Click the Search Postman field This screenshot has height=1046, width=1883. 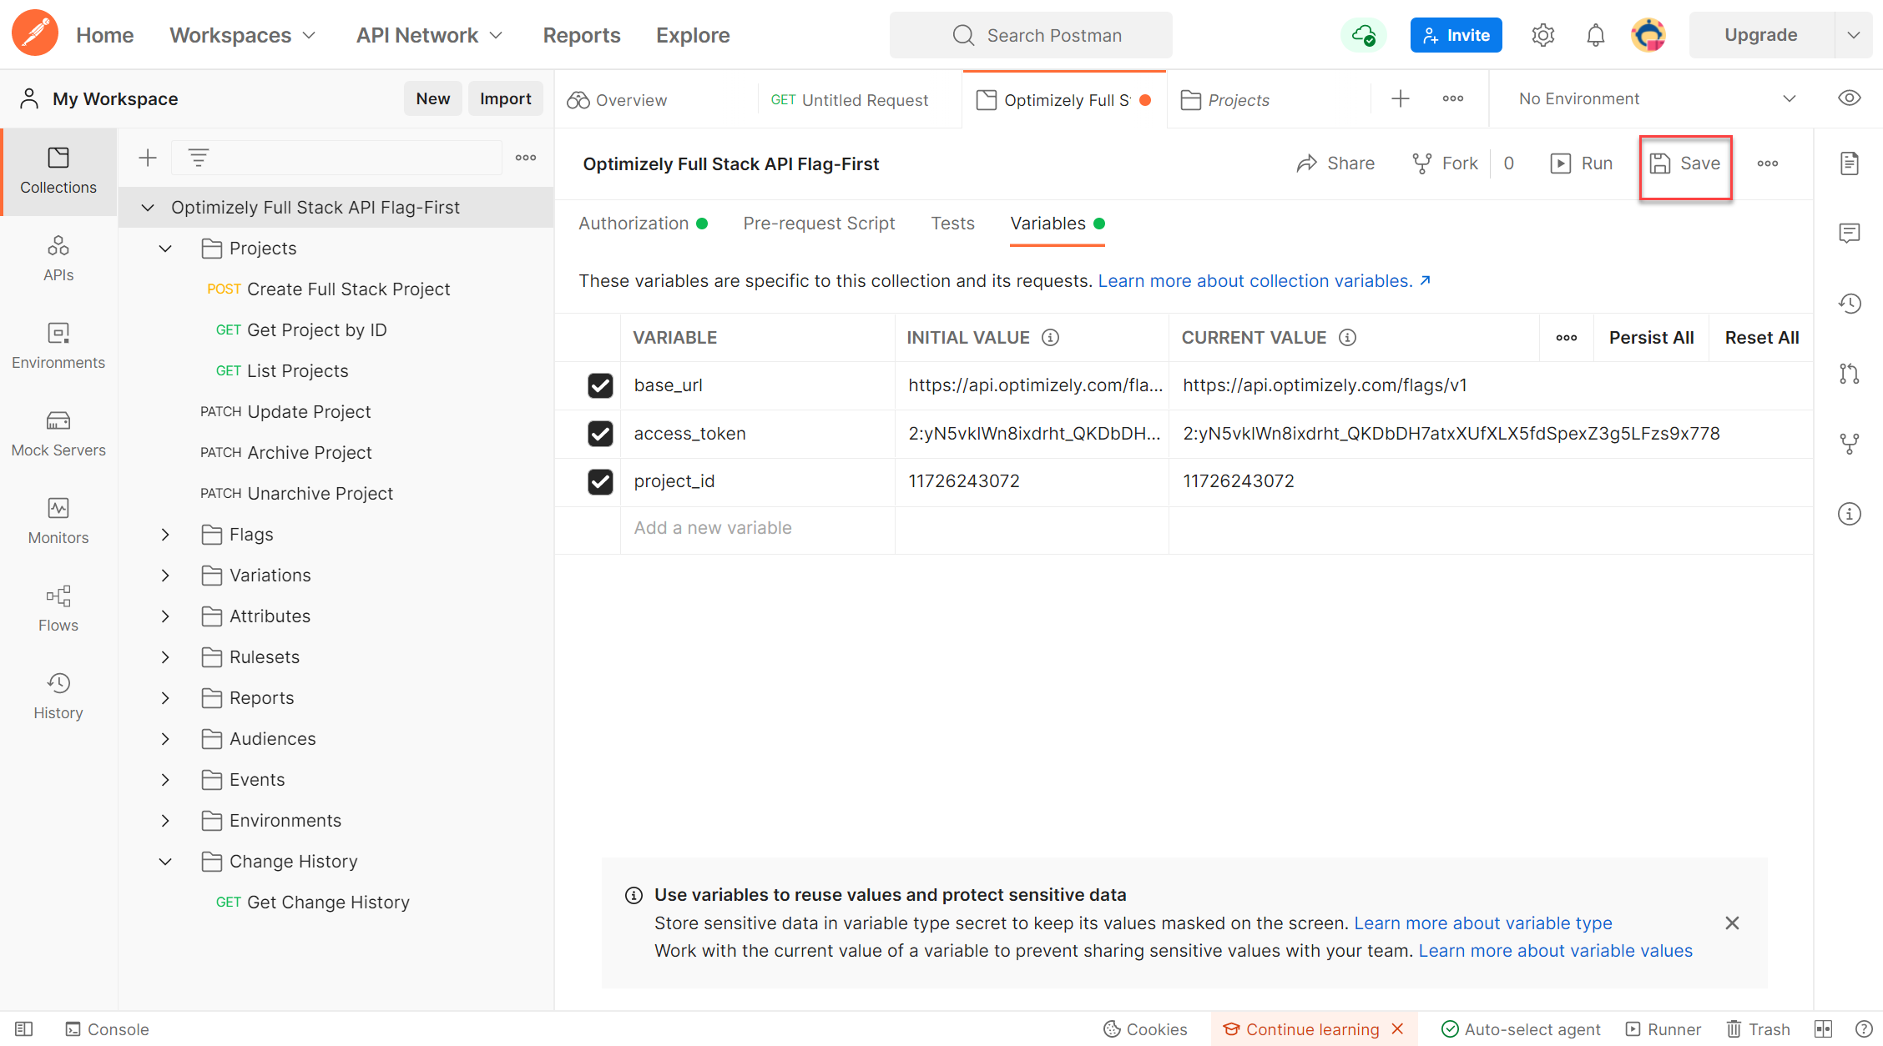(1031, 35)
